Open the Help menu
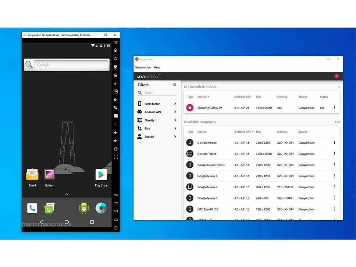This screenshot has height=267, width=356. (157, 67)
